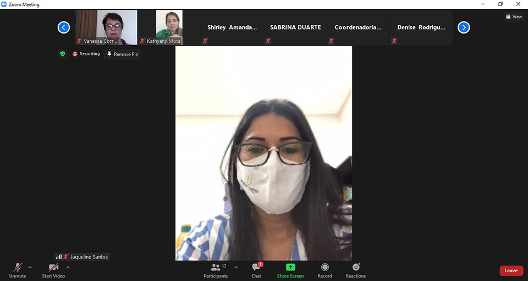Screen dimensions: 528x281
Task: Toggle Start Video camera on
Action: click(x=53, y=267)
